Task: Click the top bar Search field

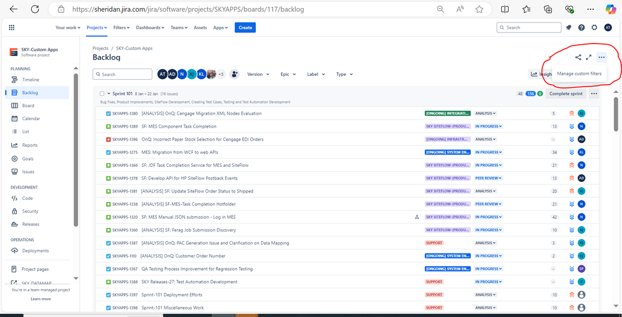Action: pos(529,27)
